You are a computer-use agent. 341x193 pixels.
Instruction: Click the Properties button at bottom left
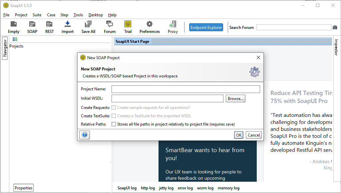[24, 188]
